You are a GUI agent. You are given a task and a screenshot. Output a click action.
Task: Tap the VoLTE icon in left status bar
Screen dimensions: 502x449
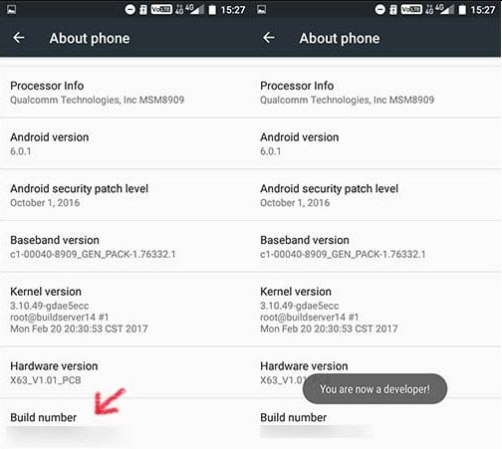[161, 9]
